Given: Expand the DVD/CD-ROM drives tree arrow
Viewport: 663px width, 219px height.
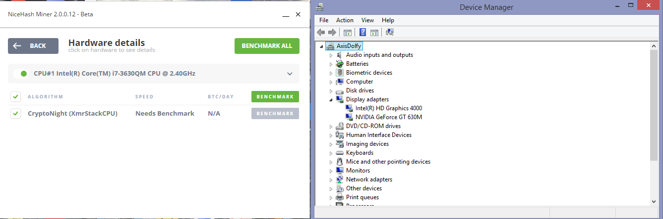Looking at the screenshot, I should coord(331,126).
